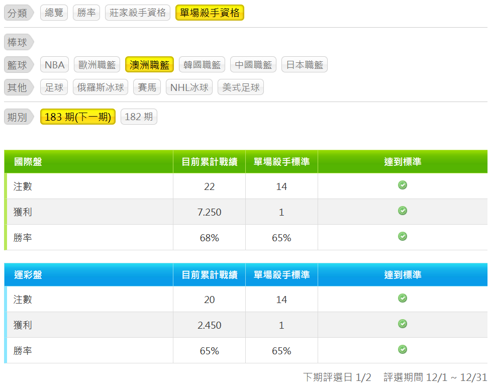This screenshot has width=491, height=389.
Task: Choose 俄羅斯冰球 sport filter
Action: click(x=101, y=87)
